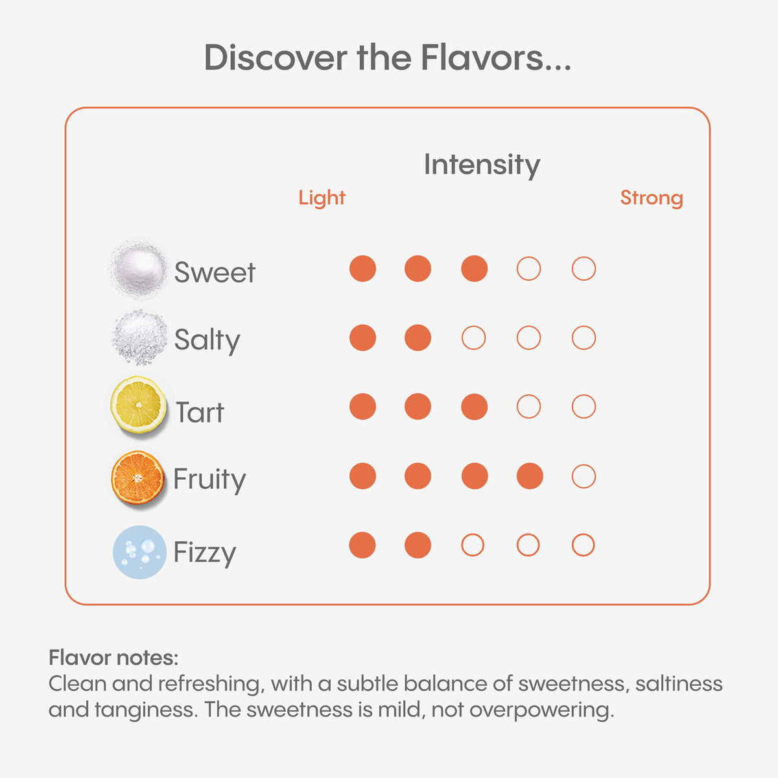This screenshot has width=778, height=778.
Task: Click the "Intensity" heading
Action: tap(482, 165)
